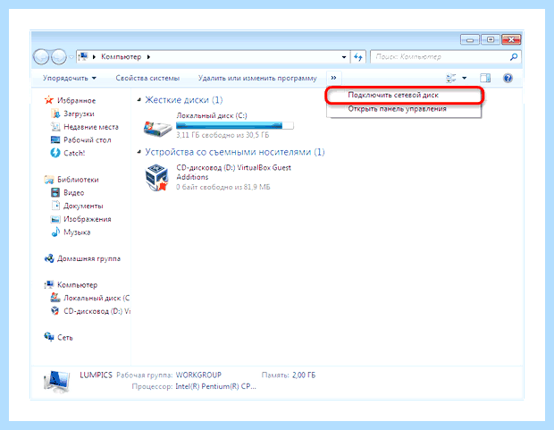Select Избранное in navigation pane
Screen dimensions: 554x430
[x=76, y=101]
